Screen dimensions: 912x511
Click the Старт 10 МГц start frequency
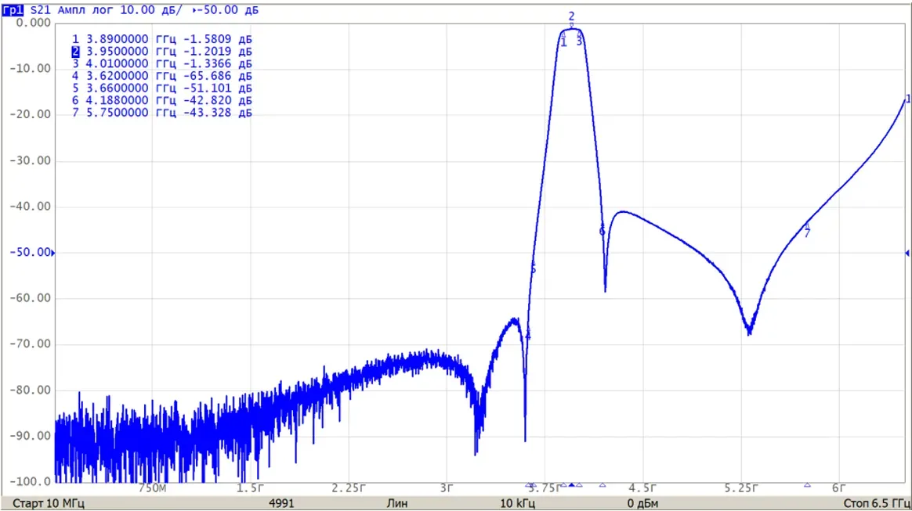click(x=49, y=503)
